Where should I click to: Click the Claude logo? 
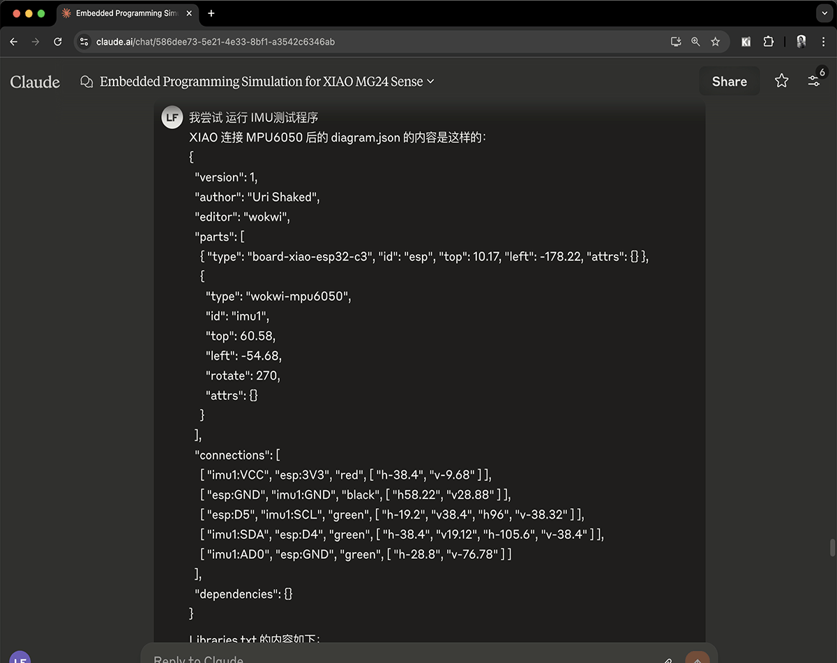coord(35,82)
